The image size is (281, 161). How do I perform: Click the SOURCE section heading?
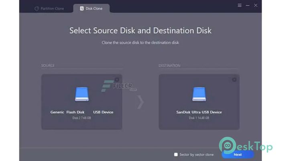pos(48,66)
